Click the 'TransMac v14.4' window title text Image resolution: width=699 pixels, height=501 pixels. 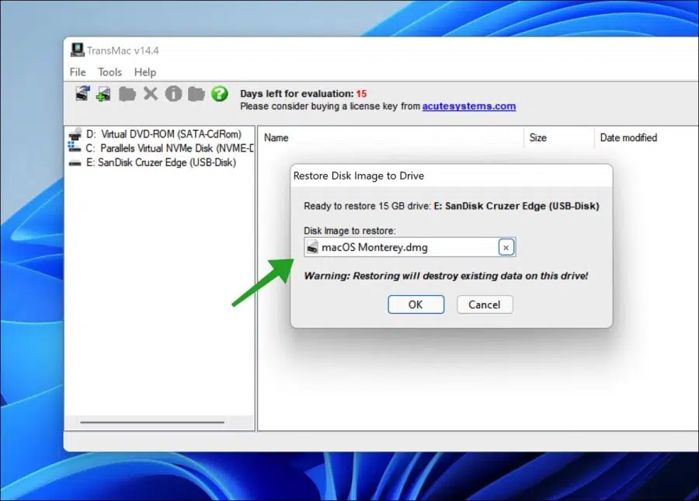click(x=123, y=50)
